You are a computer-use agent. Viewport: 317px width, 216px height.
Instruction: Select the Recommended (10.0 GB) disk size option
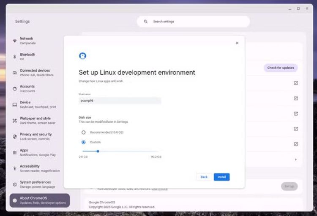84,132
